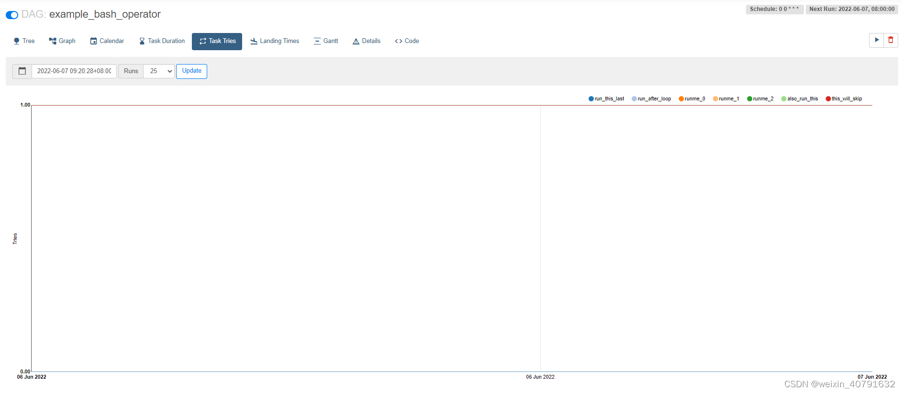Toggle the DAG pause switch

coord(12,15)
